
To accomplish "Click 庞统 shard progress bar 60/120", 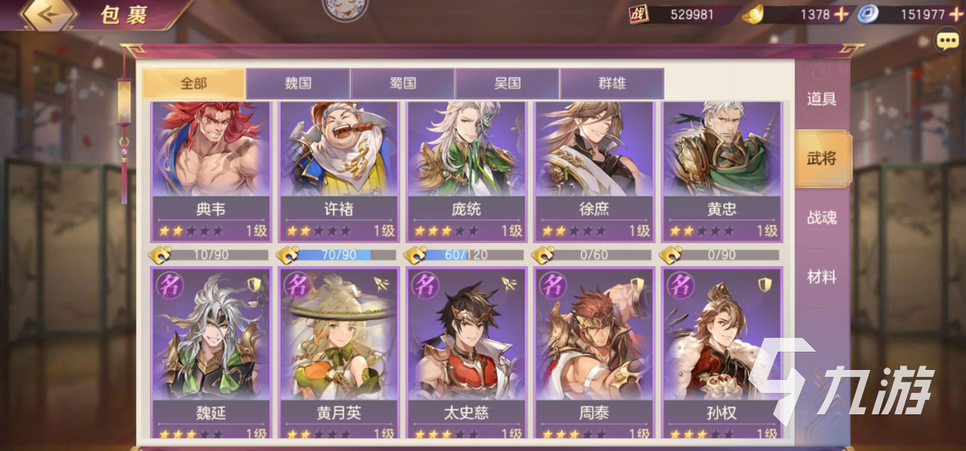I will [475, 255].
